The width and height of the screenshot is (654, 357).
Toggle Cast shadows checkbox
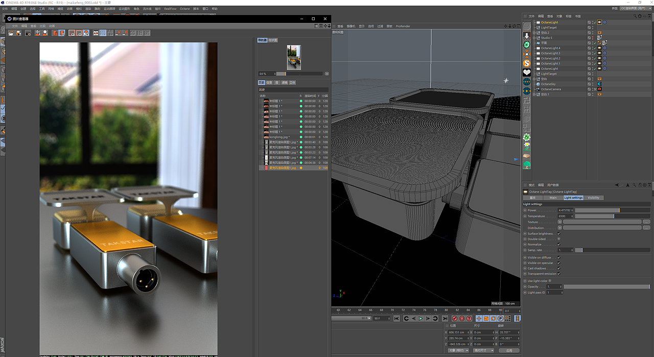click(x=559, y=268)
